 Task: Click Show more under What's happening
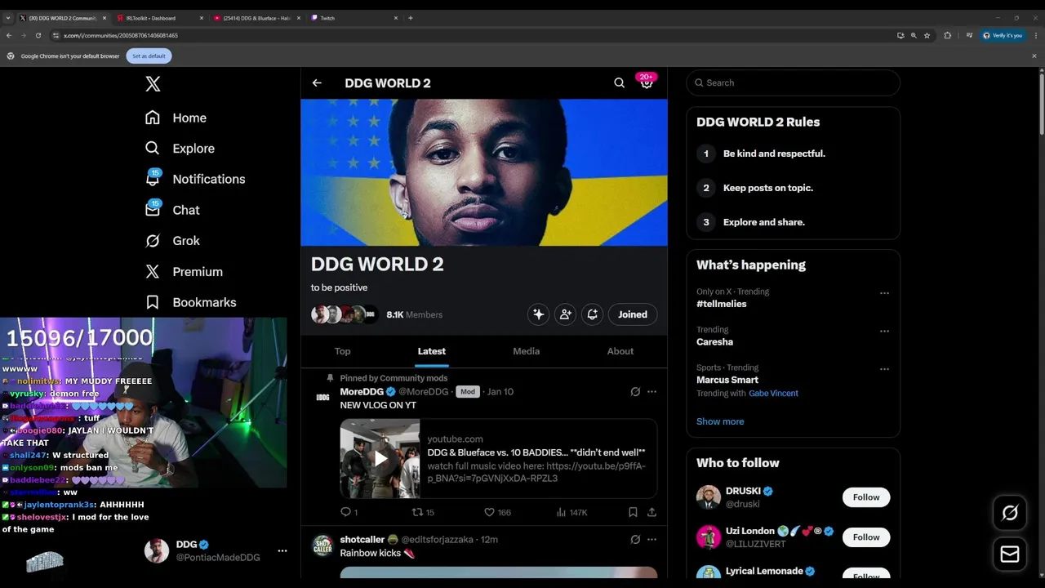[x=720, y=421]
